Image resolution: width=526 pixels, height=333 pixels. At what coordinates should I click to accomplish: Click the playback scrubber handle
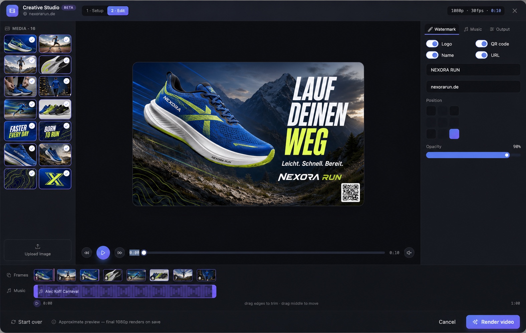pos(144,253)
